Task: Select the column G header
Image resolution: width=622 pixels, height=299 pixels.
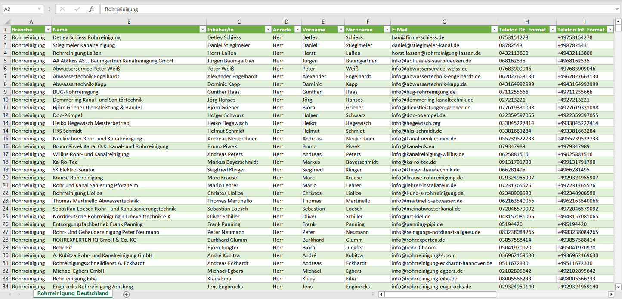Action: (444, 22)
